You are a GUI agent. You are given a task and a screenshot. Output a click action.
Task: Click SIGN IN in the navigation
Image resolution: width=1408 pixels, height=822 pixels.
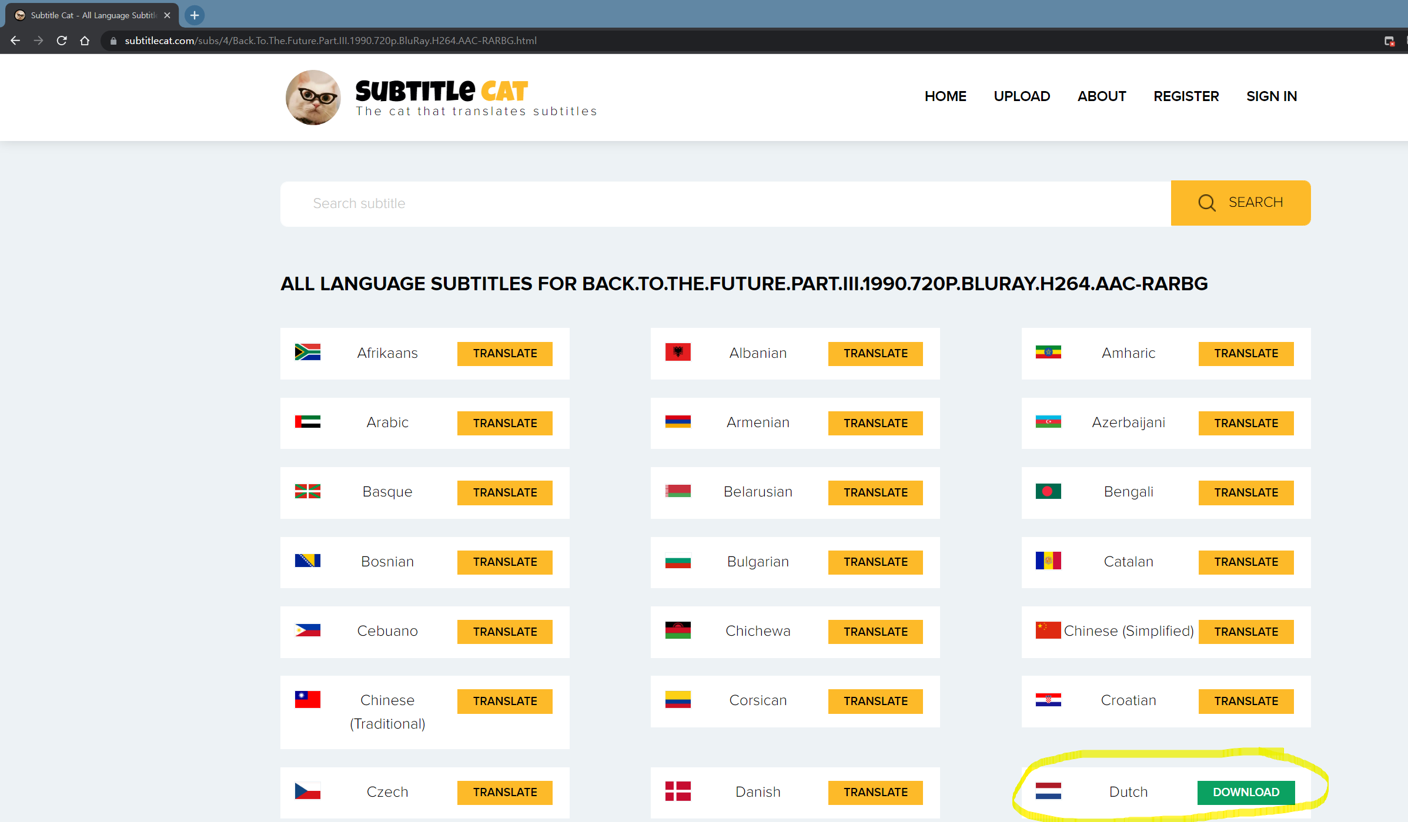[1271, 96]
